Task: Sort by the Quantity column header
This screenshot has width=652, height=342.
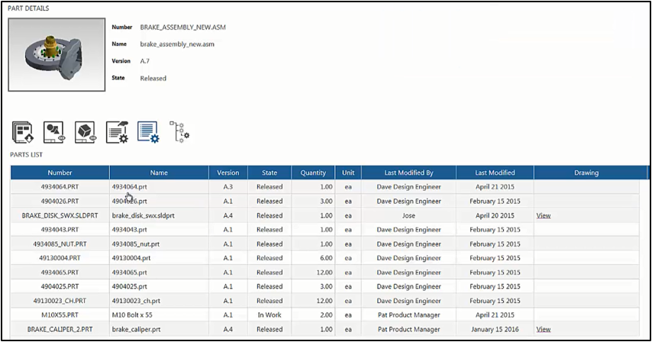Action: click(313, 173)
